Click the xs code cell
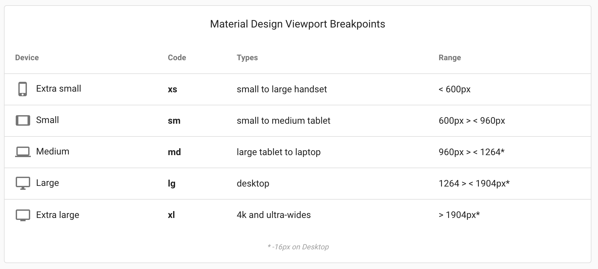Image resolution: width=598 pixels, height=269 pixels. 172,89
